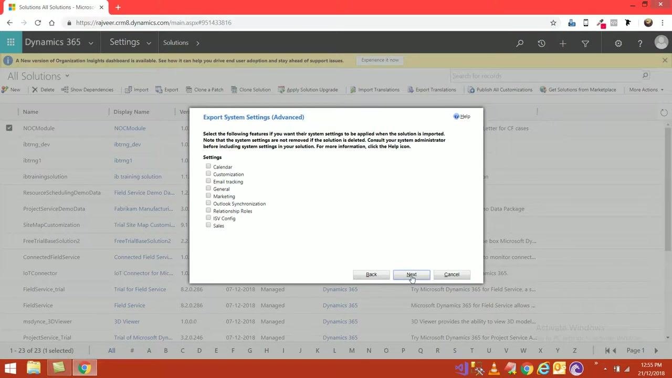The width and height of the screenshot is (672, 378).
Task: Open the user profile avatar
Action: pos(661,43)
